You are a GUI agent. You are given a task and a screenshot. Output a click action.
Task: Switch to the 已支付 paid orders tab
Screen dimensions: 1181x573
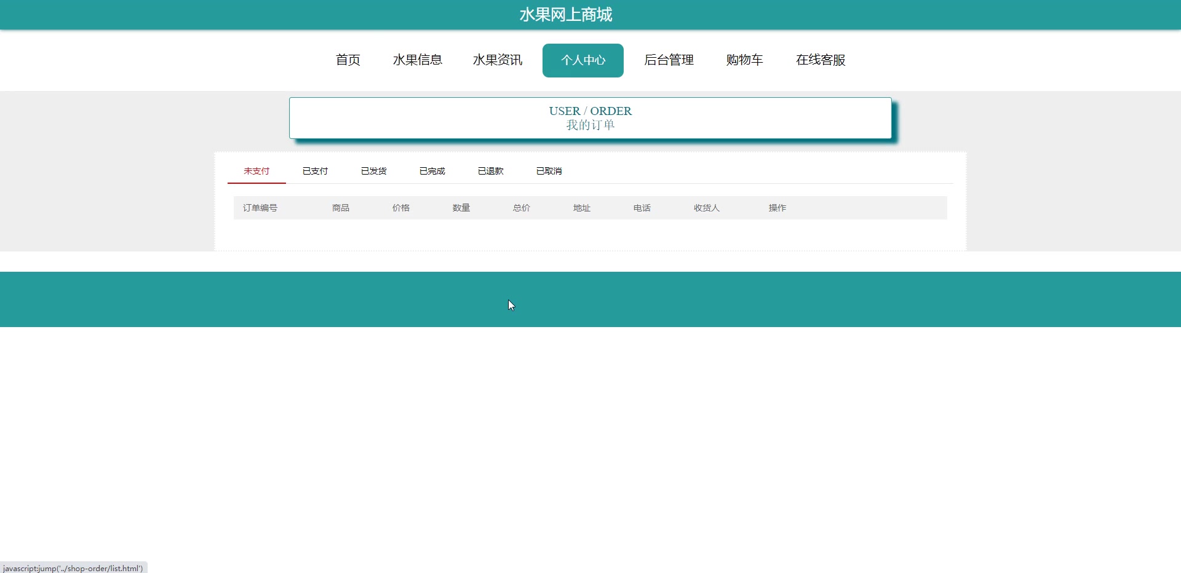click(x=315, y=171)
